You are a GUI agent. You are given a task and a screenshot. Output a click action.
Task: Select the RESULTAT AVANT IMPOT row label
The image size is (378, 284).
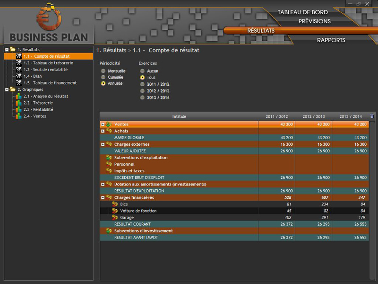tap(136, 238)
